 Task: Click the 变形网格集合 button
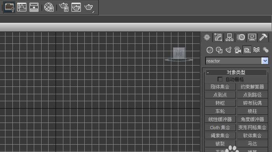pos(252,128)
